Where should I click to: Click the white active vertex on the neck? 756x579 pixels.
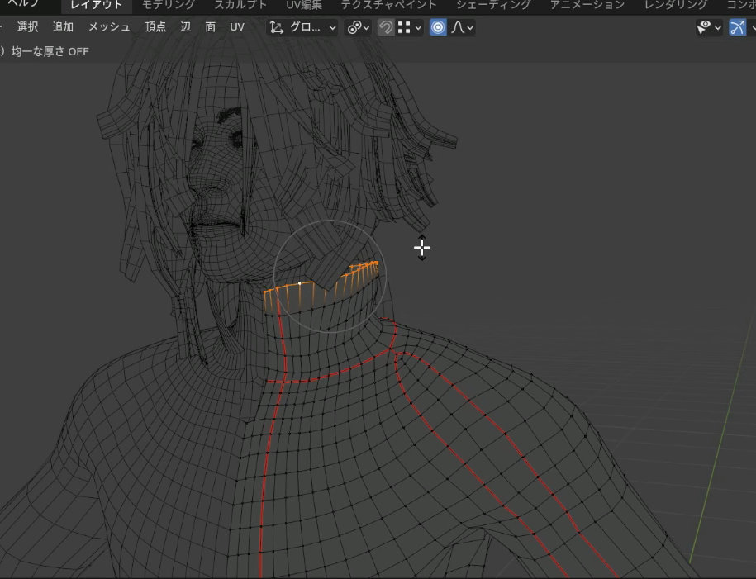[x=299, y=283]
